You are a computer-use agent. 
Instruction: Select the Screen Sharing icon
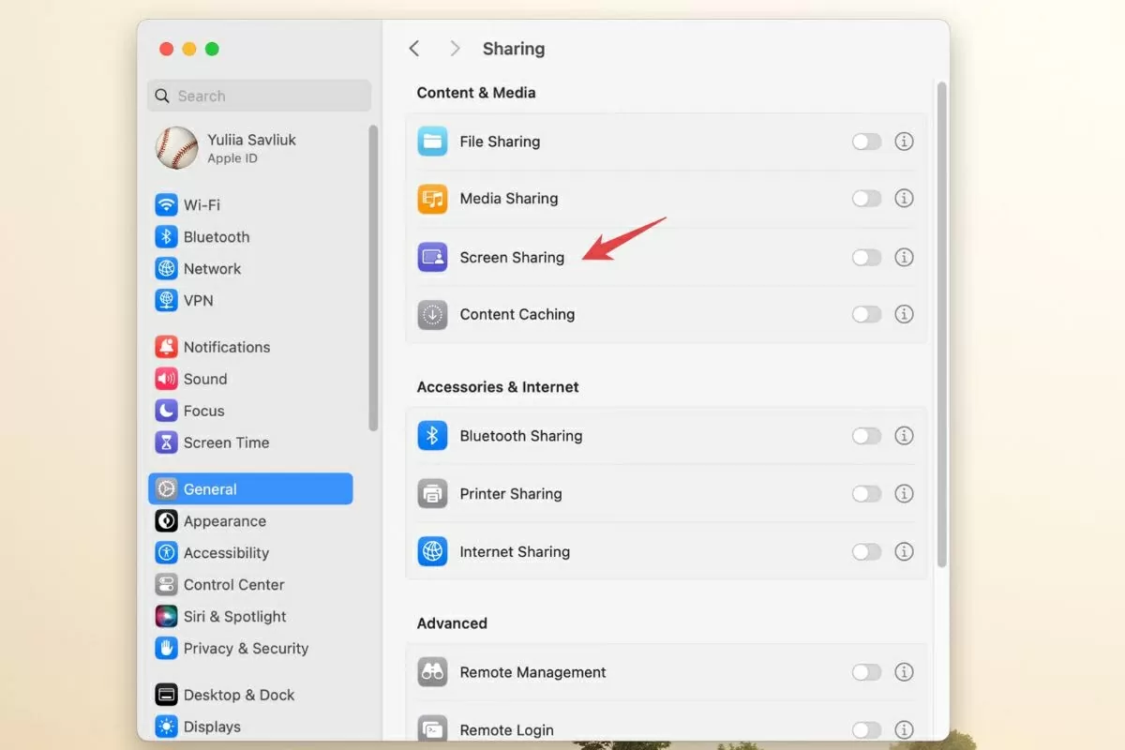click(432, 257)
